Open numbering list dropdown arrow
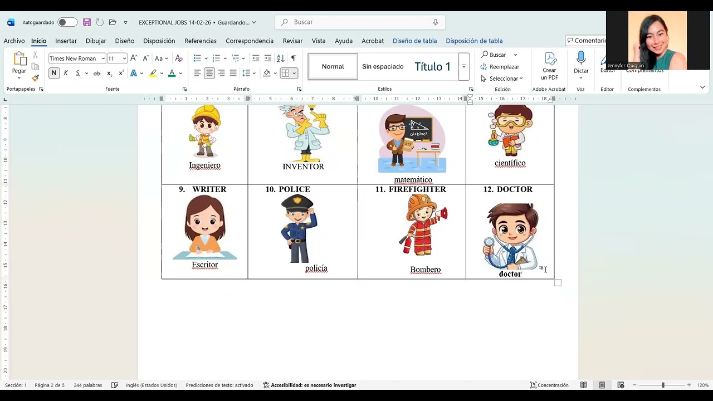The image size is (713, 401). coord(225,58)
